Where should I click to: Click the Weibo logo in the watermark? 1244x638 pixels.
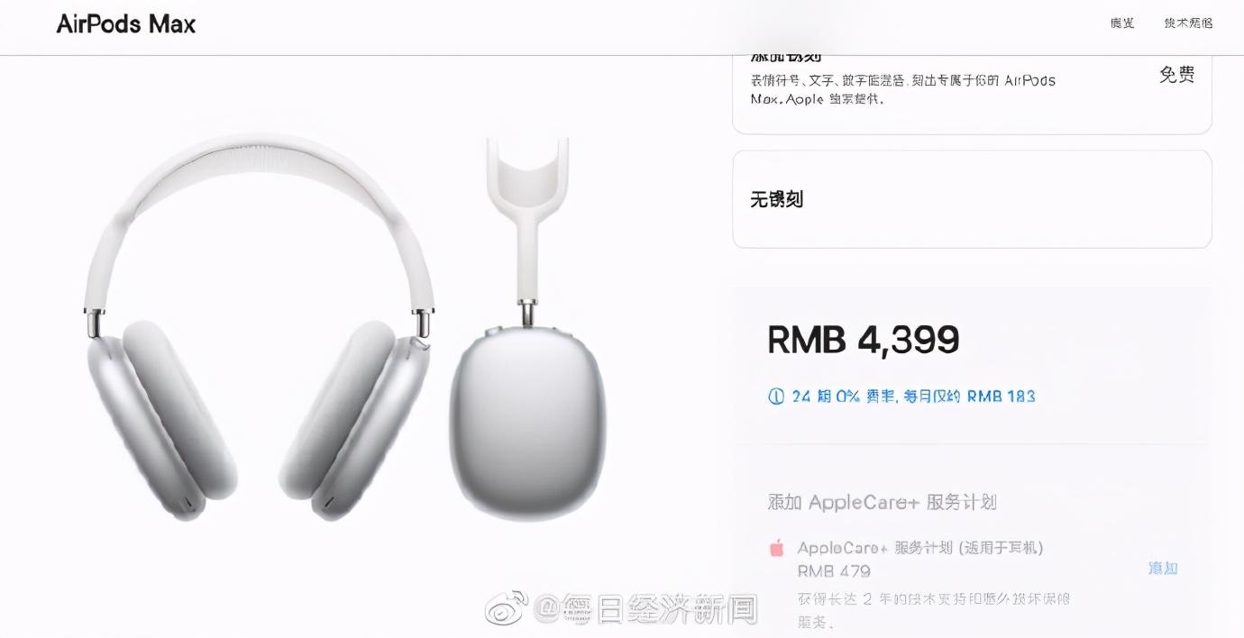[x=508, y=607]
